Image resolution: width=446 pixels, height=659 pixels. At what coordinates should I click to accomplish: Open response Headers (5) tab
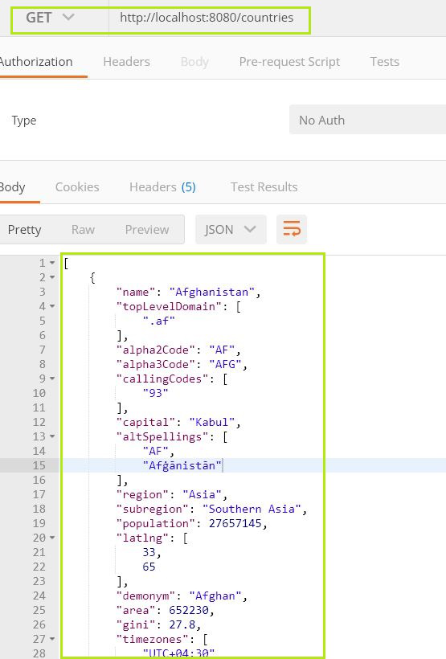[x=162, y=187]
